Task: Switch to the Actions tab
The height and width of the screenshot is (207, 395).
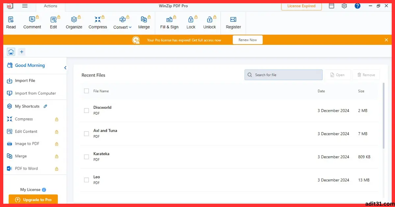Action: tap(50, 6)
